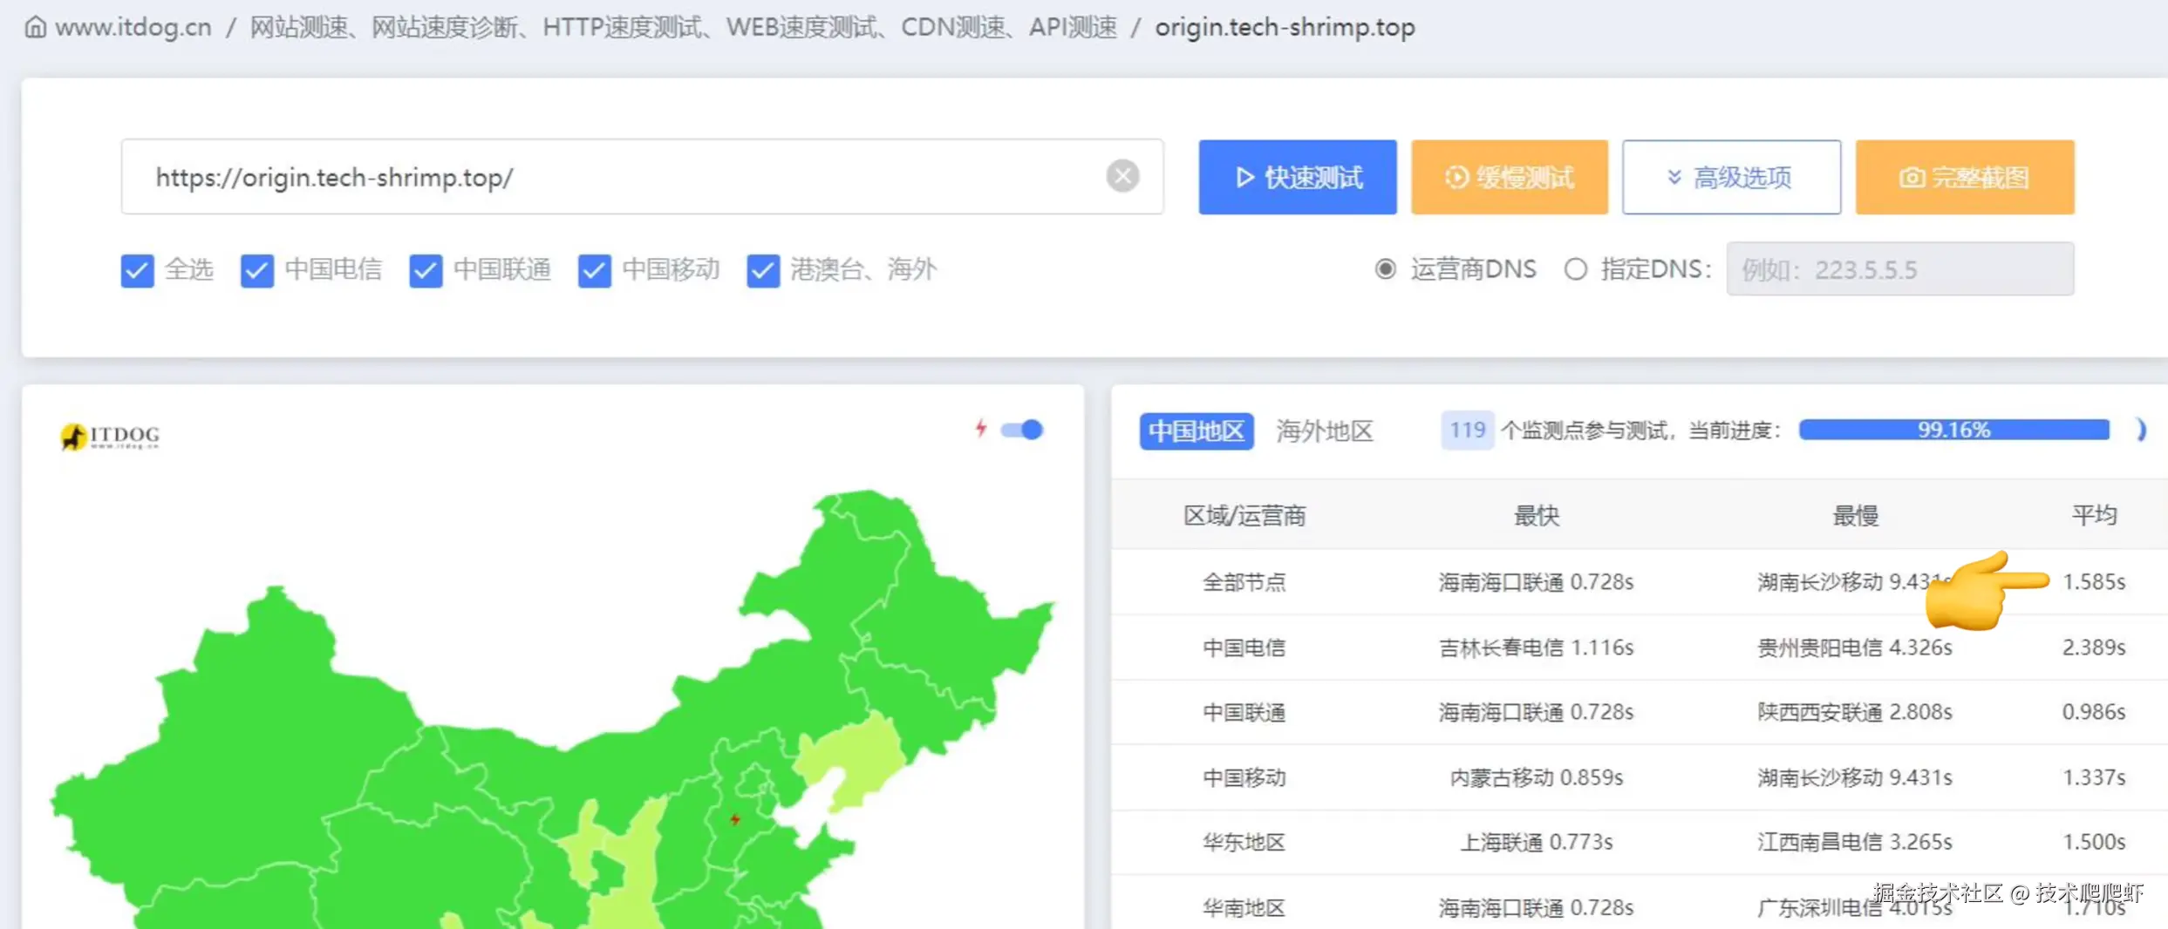This screenshot has height=929, width=2168.
Task: Select the 华东地区 row label
Action: tap(1244, 842)
